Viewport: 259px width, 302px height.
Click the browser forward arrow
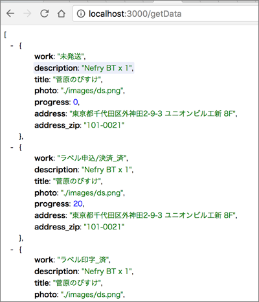(x=27, y=14)
